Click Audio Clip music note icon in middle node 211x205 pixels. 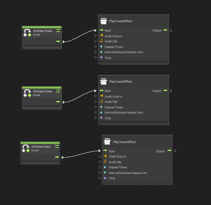coord(102,101)
